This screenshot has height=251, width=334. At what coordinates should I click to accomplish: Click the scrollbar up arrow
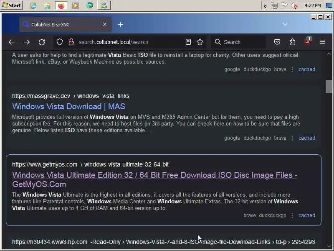(329, 54)
